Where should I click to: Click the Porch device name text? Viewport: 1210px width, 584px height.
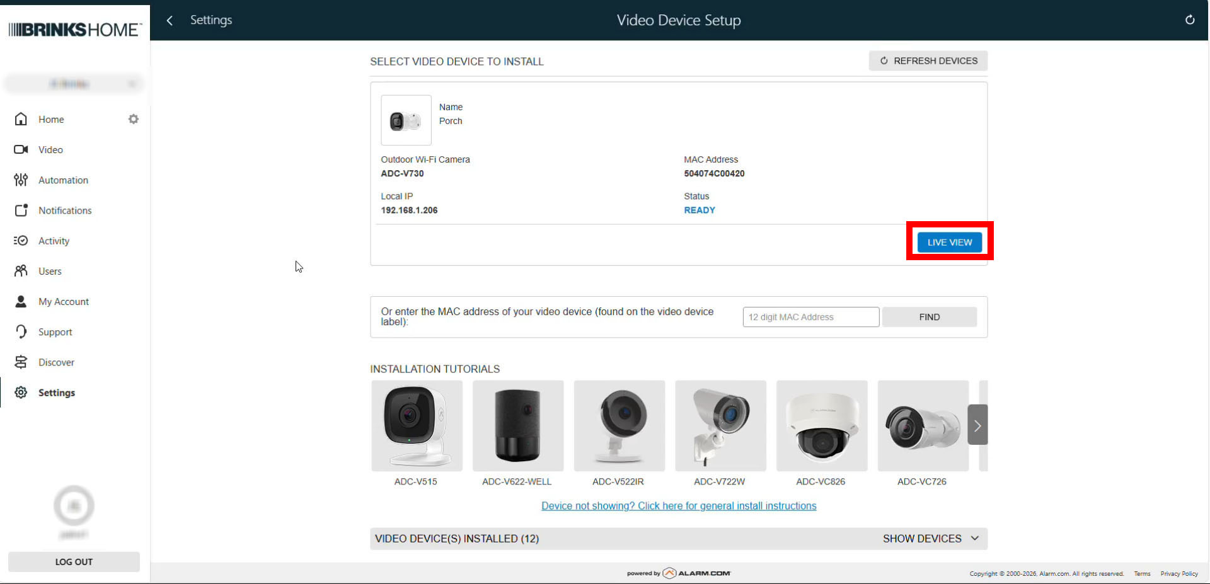pos(451,121)
